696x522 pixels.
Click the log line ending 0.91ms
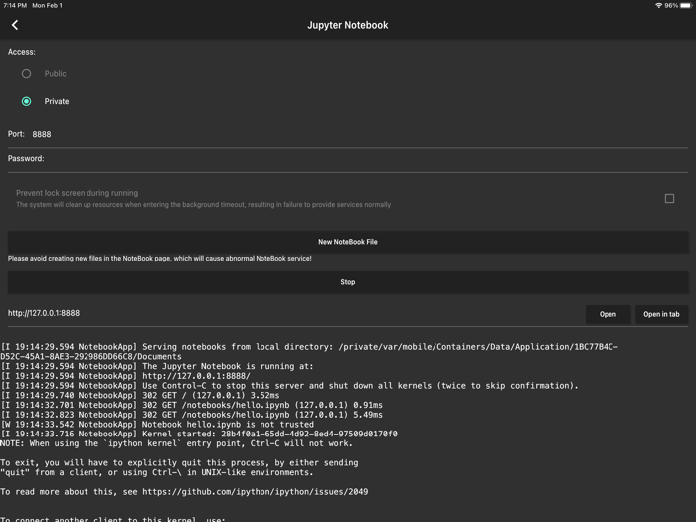191,406
